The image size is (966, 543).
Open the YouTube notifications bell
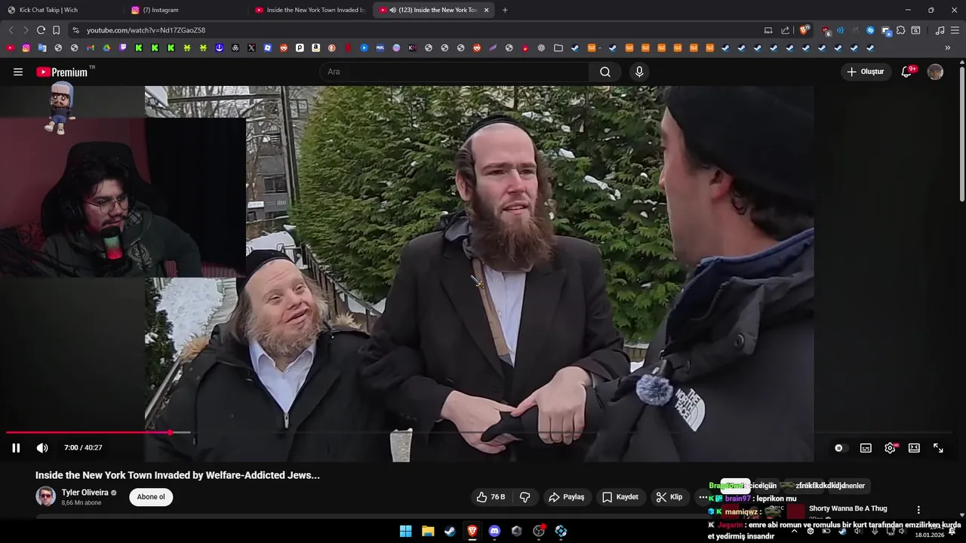pyautogui.click(x=906, y=72)
